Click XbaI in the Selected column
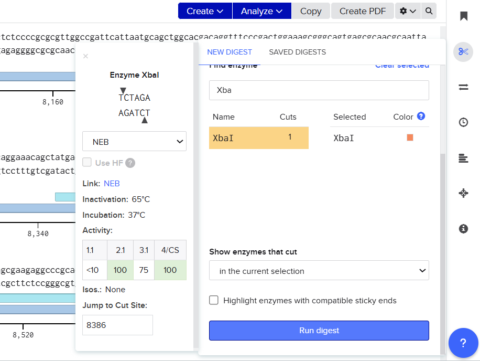480x361 pixels. click(x=343, y=138)
